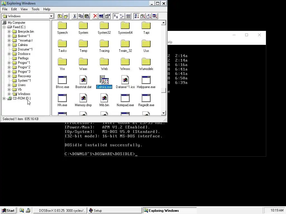Select Docume~1 in the folder tree
This screenshot has width=286, height=214.
click(25, 49)
